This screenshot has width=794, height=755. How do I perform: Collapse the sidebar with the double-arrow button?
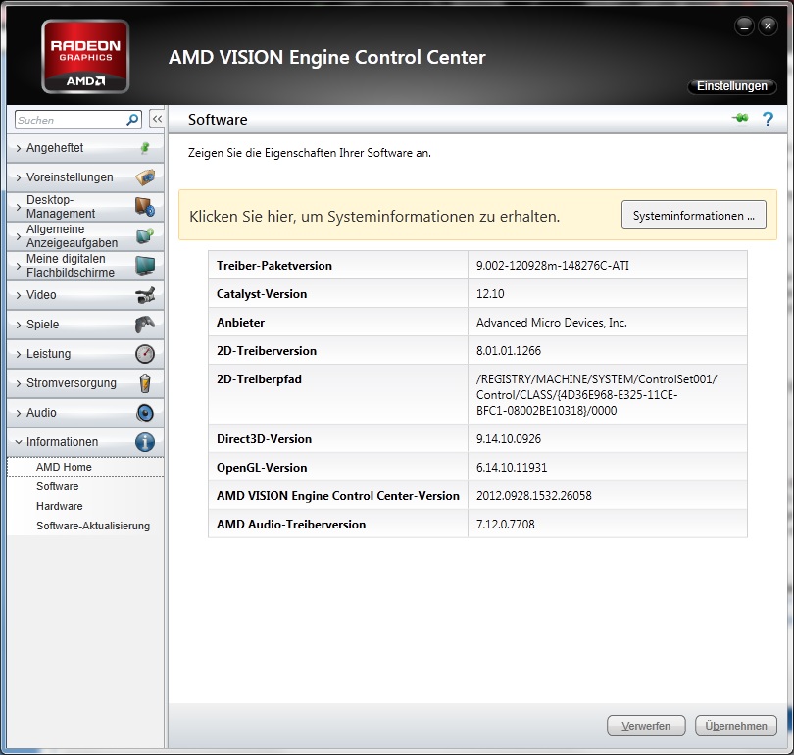[157, 119]
